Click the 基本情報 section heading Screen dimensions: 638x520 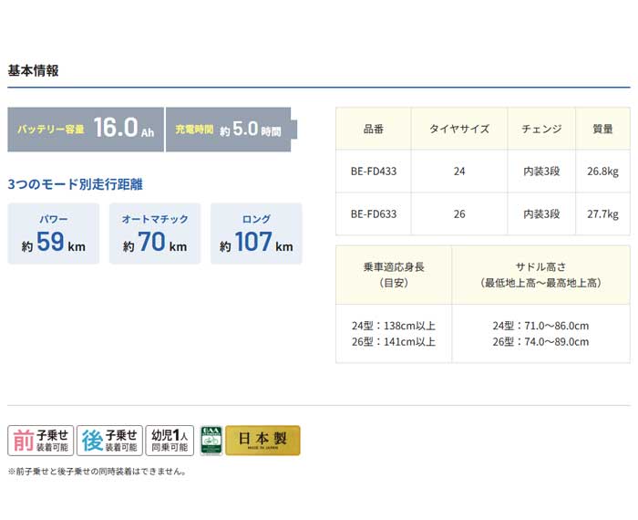pyautogui.click(x=34, y=70)
